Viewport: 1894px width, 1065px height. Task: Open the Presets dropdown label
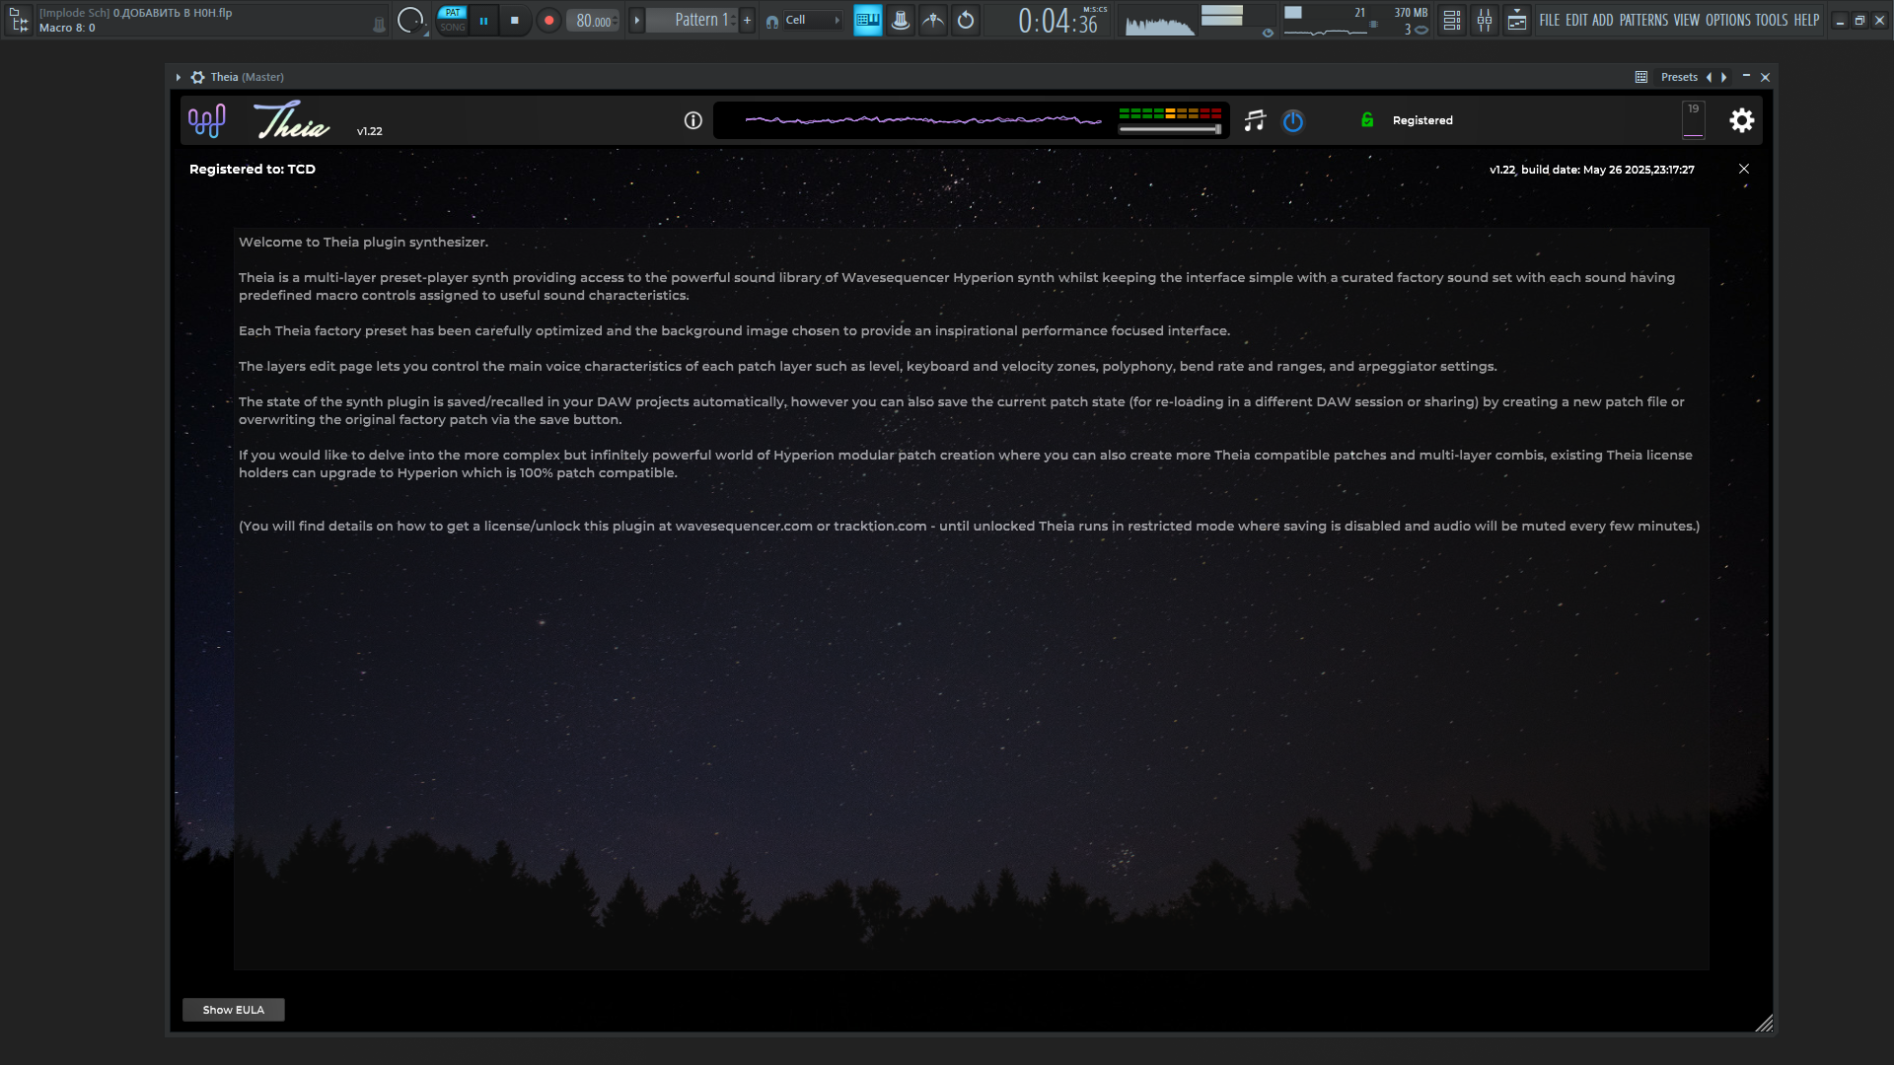[x=1679, y=77]
